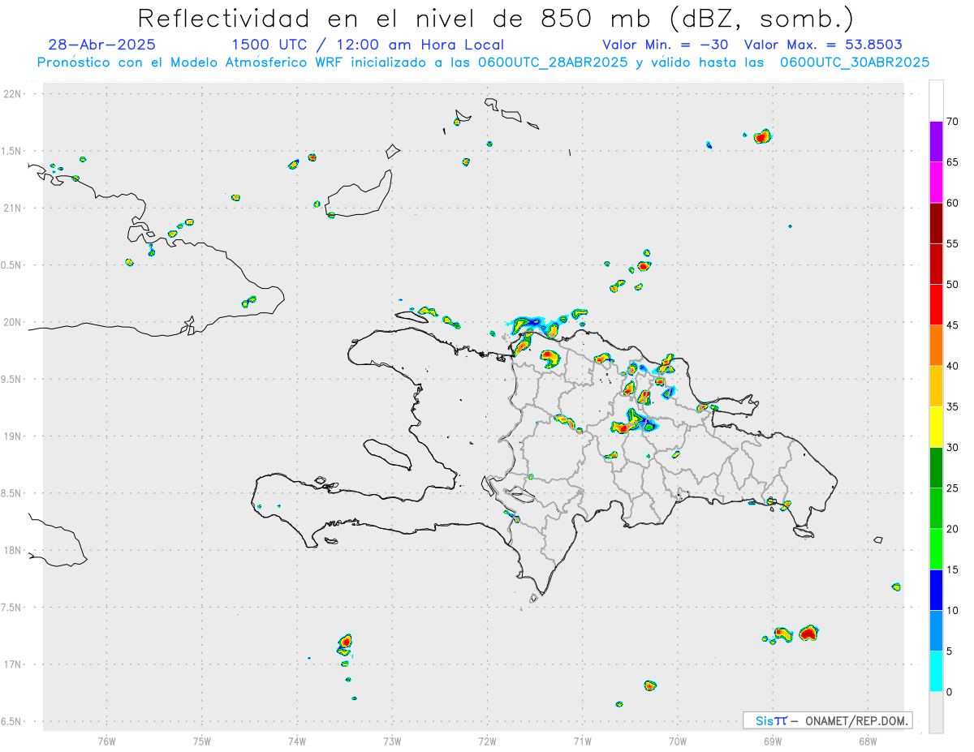Click the large red cell near 17.3N 68.6W
This screenshot has width=974, height=752.
pos(808,633)
